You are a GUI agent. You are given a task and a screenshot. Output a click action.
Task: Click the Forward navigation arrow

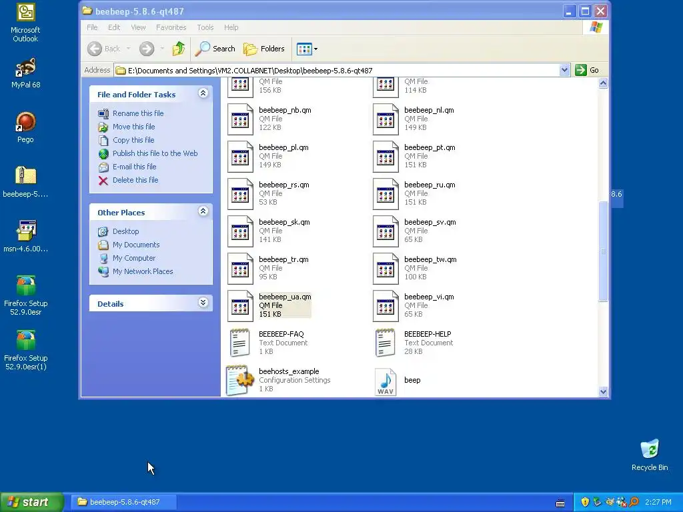coord(147,49)
